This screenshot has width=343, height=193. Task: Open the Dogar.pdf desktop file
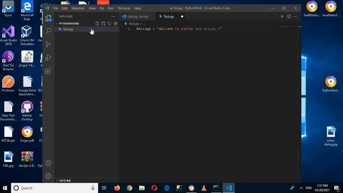[x=27, y=134]
